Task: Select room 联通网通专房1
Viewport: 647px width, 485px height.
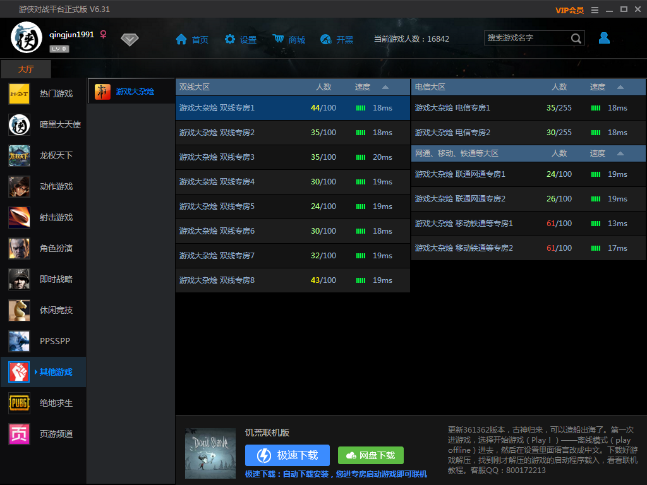Action: coord(528,174)
